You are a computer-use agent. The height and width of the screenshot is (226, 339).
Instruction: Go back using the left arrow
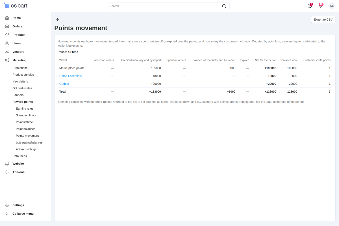point(58,19)
